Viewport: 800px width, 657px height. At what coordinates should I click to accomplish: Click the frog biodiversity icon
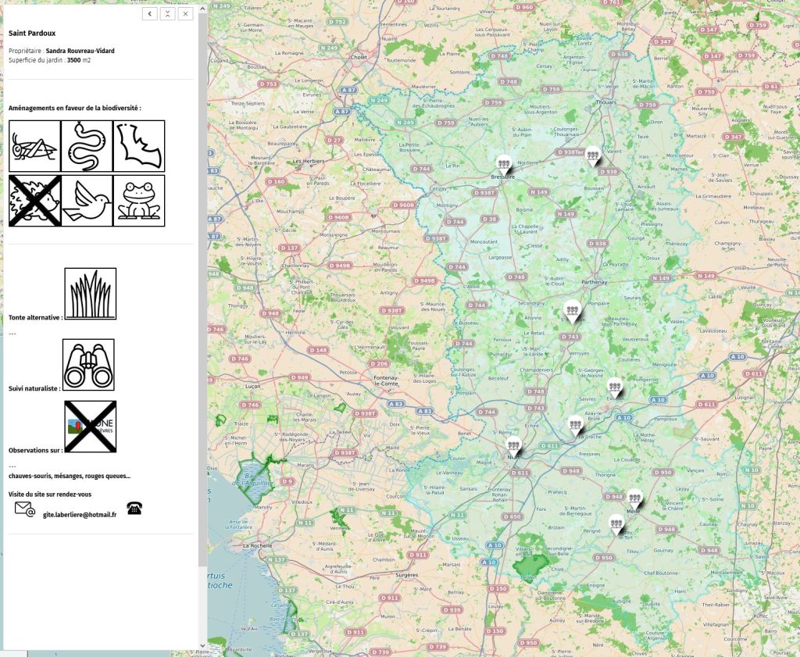[139, 201]
